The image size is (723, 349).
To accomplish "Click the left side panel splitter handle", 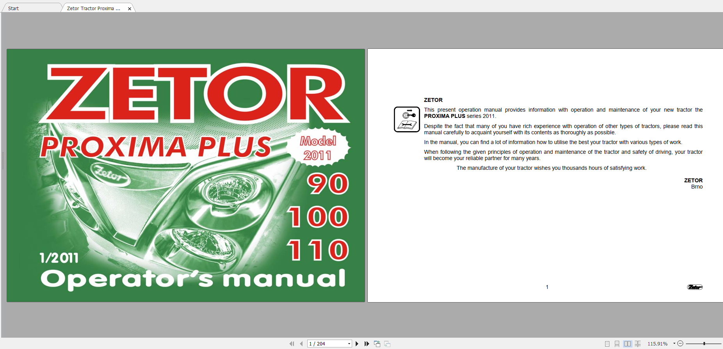I will click(3, 161).
